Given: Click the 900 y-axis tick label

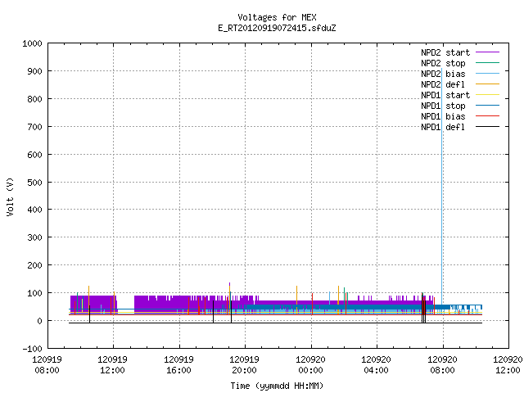Looking at the screenshot, I should 34,71.
